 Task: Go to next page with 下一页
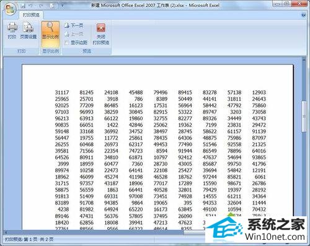74,25
